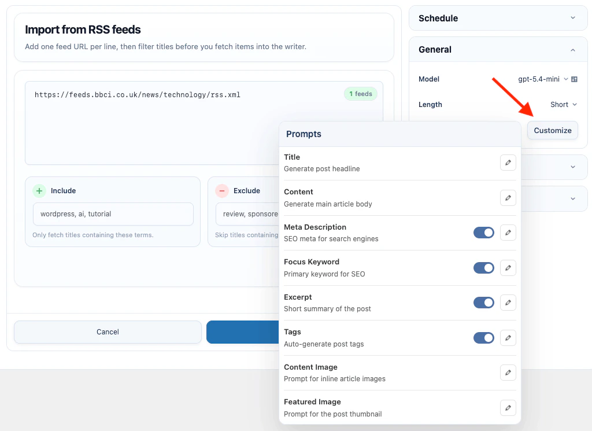
Task: Click 'Auto-generate post tags' text
Action: coord(324,344)
